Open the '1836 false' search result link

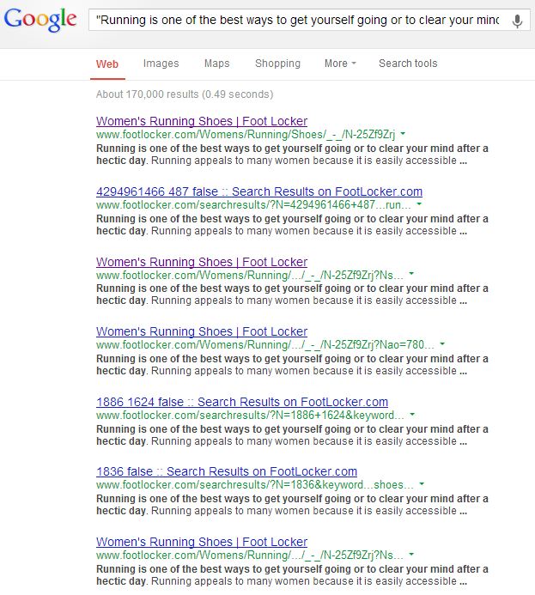coord(227,471)
